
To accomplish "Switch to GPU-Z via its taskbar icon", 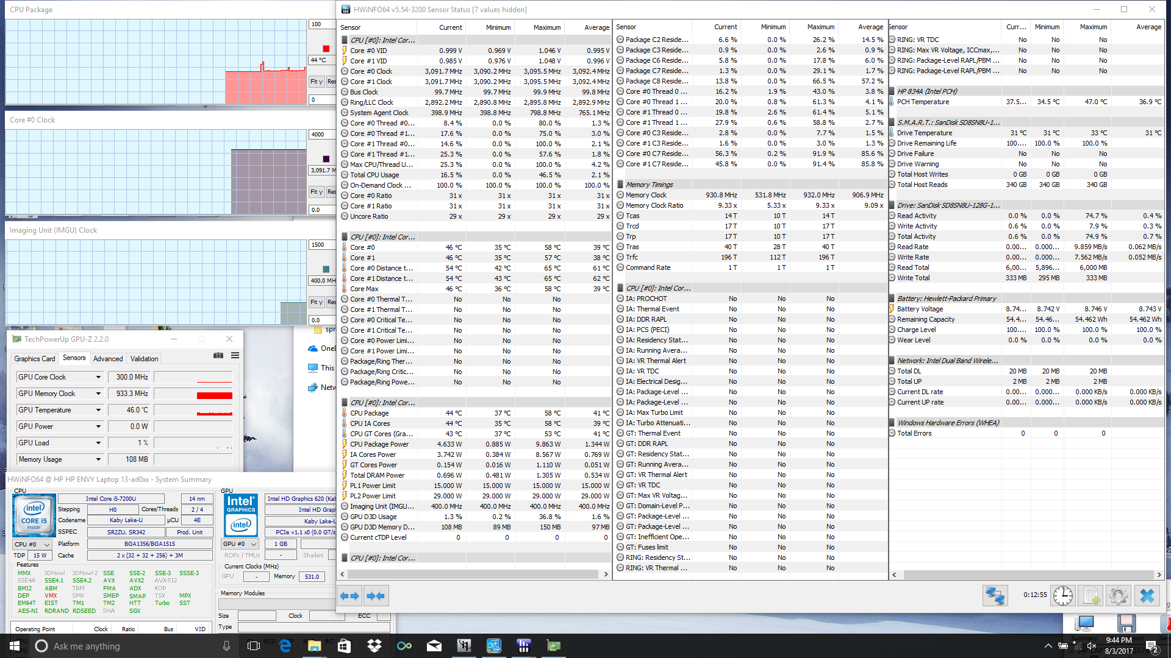I will coord(554,646).
